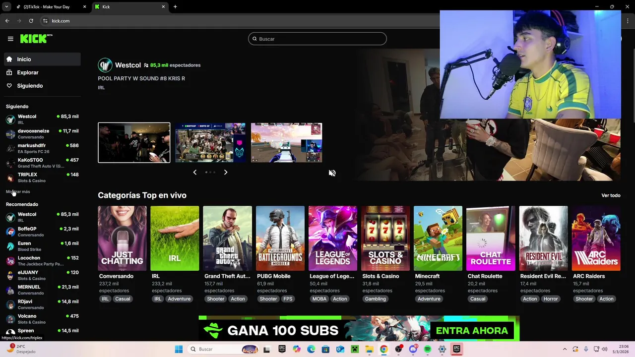Image resolution: width=635 pixels, height=357 pixels.
Task: Open Volcano channel in Recomendado list
Action: (42, 319)
